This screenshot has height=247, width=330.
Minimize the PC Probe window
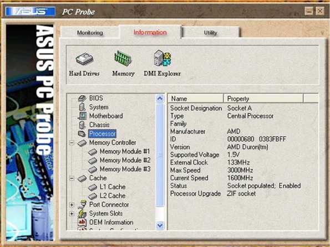[x=309, y=11]
